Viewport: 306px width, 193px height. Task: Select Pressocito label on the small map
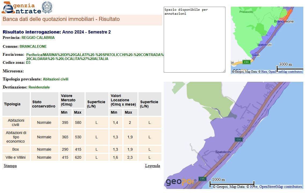click(x=246, y=12)
